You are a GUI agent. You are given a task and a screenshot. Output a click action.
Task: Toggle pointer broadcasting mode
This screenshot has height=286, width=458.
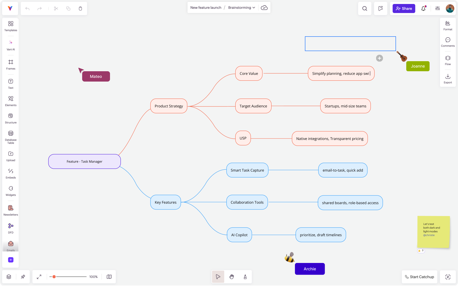(x=381, y=8)
